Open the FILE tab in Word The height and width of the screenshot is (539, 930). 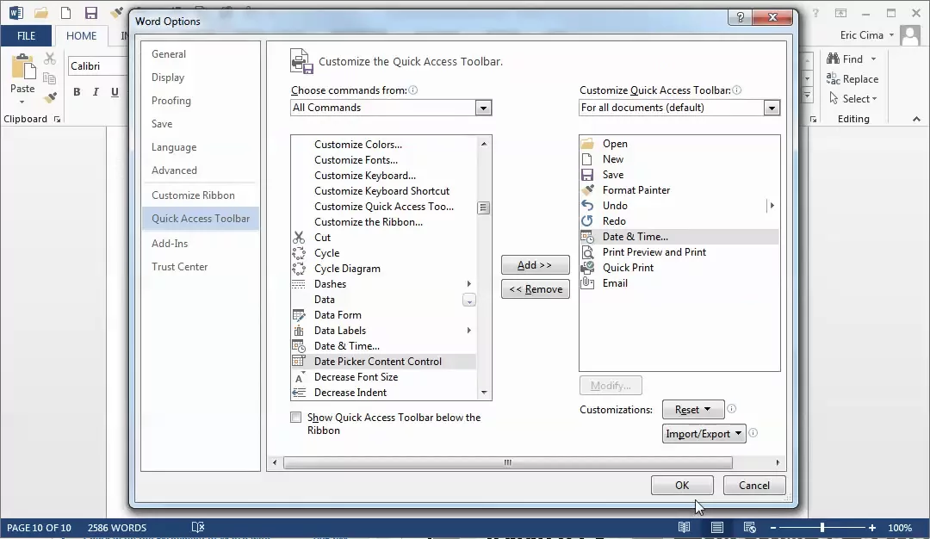click(x=26, y=35)
